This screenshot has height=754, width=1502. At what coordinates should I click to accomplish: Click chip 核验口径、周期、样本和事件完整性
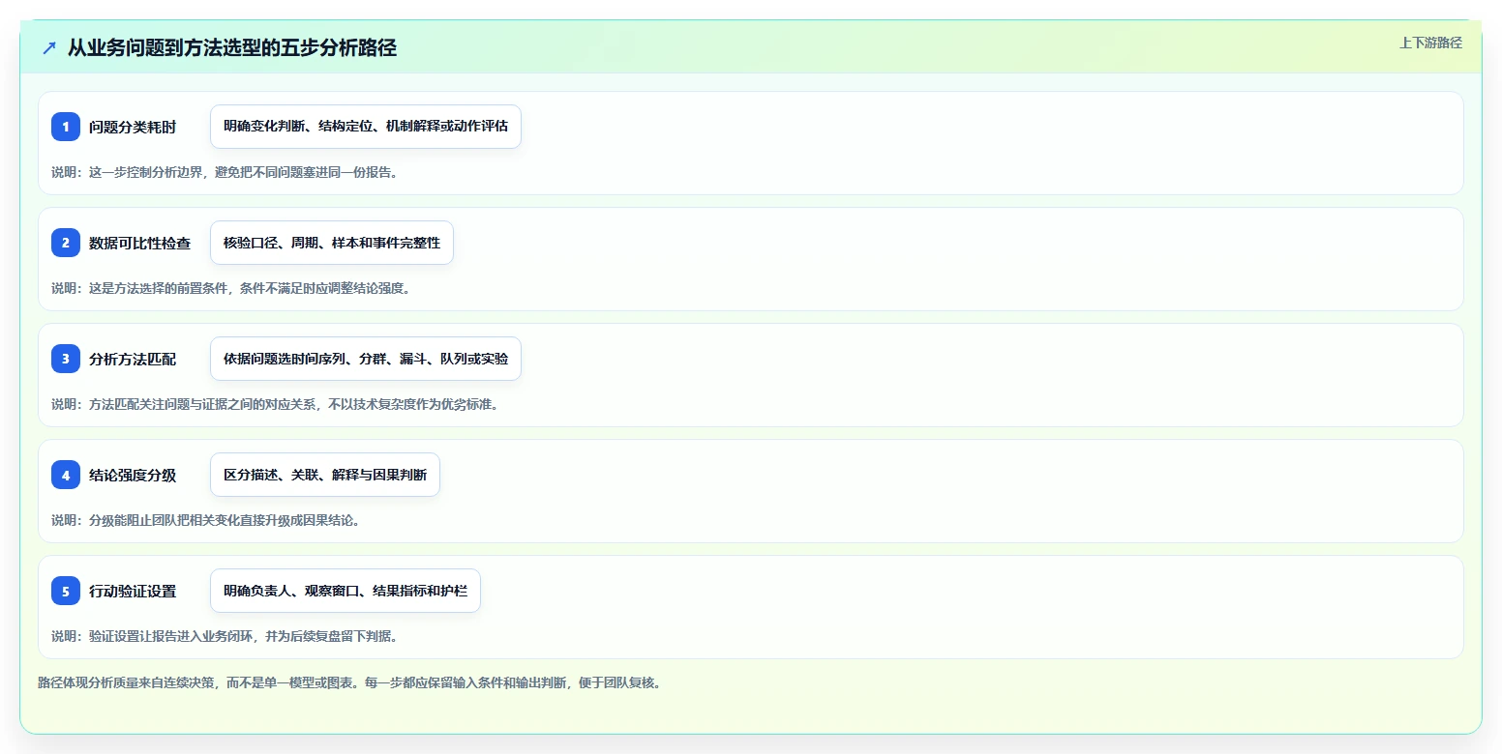click(x=332, y=243)
